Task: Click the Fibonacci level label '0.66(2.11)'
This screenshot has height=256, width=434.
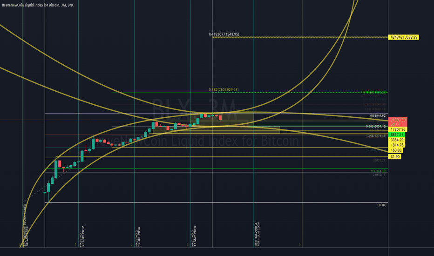Action: pos(380,175)
